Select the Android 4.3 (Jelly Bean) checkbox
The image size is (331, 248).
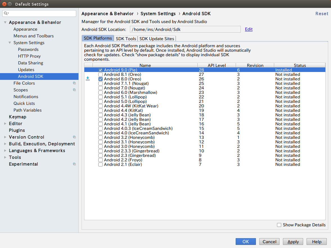(x=100, y=115)
